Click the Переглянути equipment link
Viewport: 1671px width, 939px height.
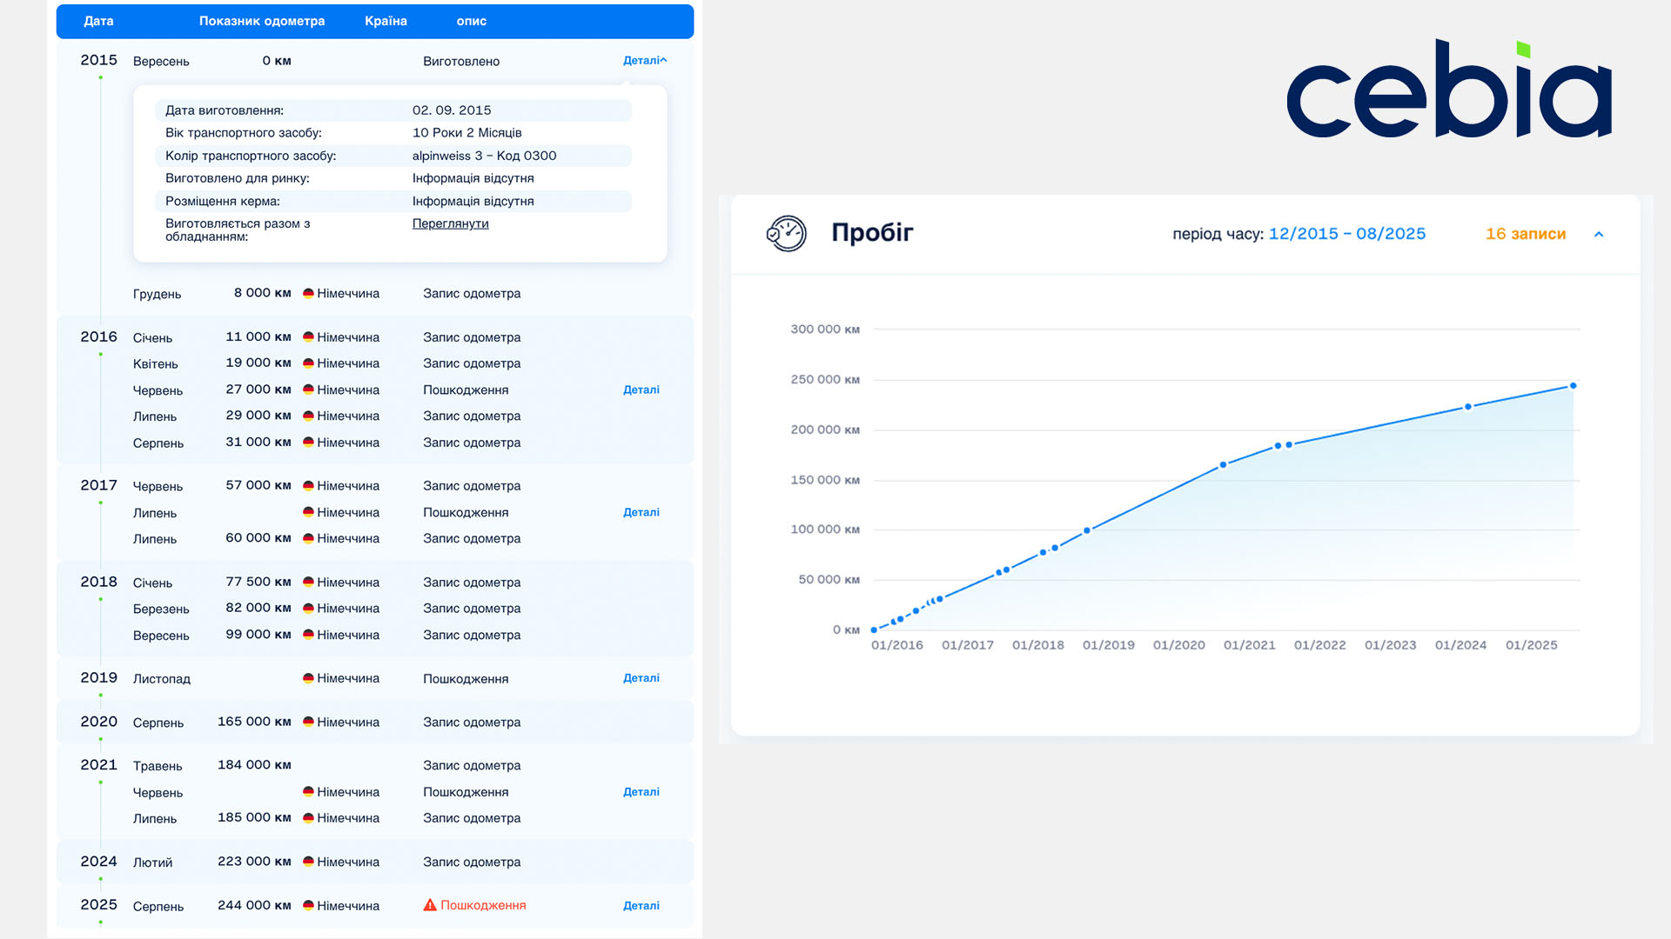(x=450, y=223)
